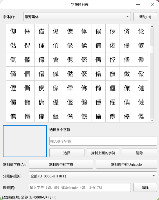Close the 字符映射表 window
The height and width of the screenshot is (200, 159).
click(152, 5)
